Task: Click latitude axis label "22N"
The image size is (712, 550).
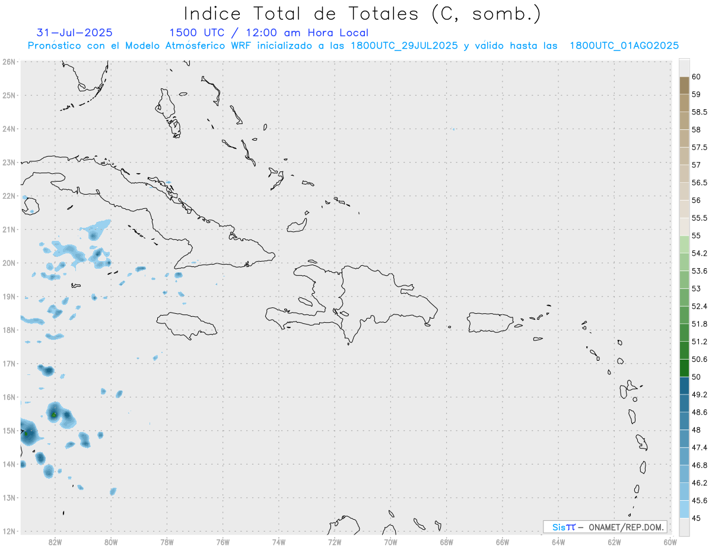Action: (x=9, y=196)
